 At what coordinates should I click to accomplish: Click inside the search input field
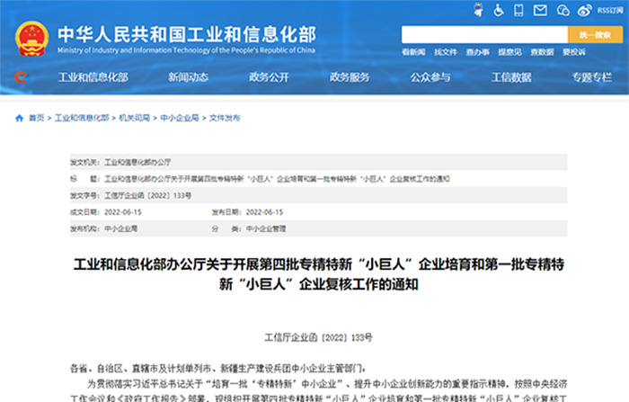(x=484, y=35)
